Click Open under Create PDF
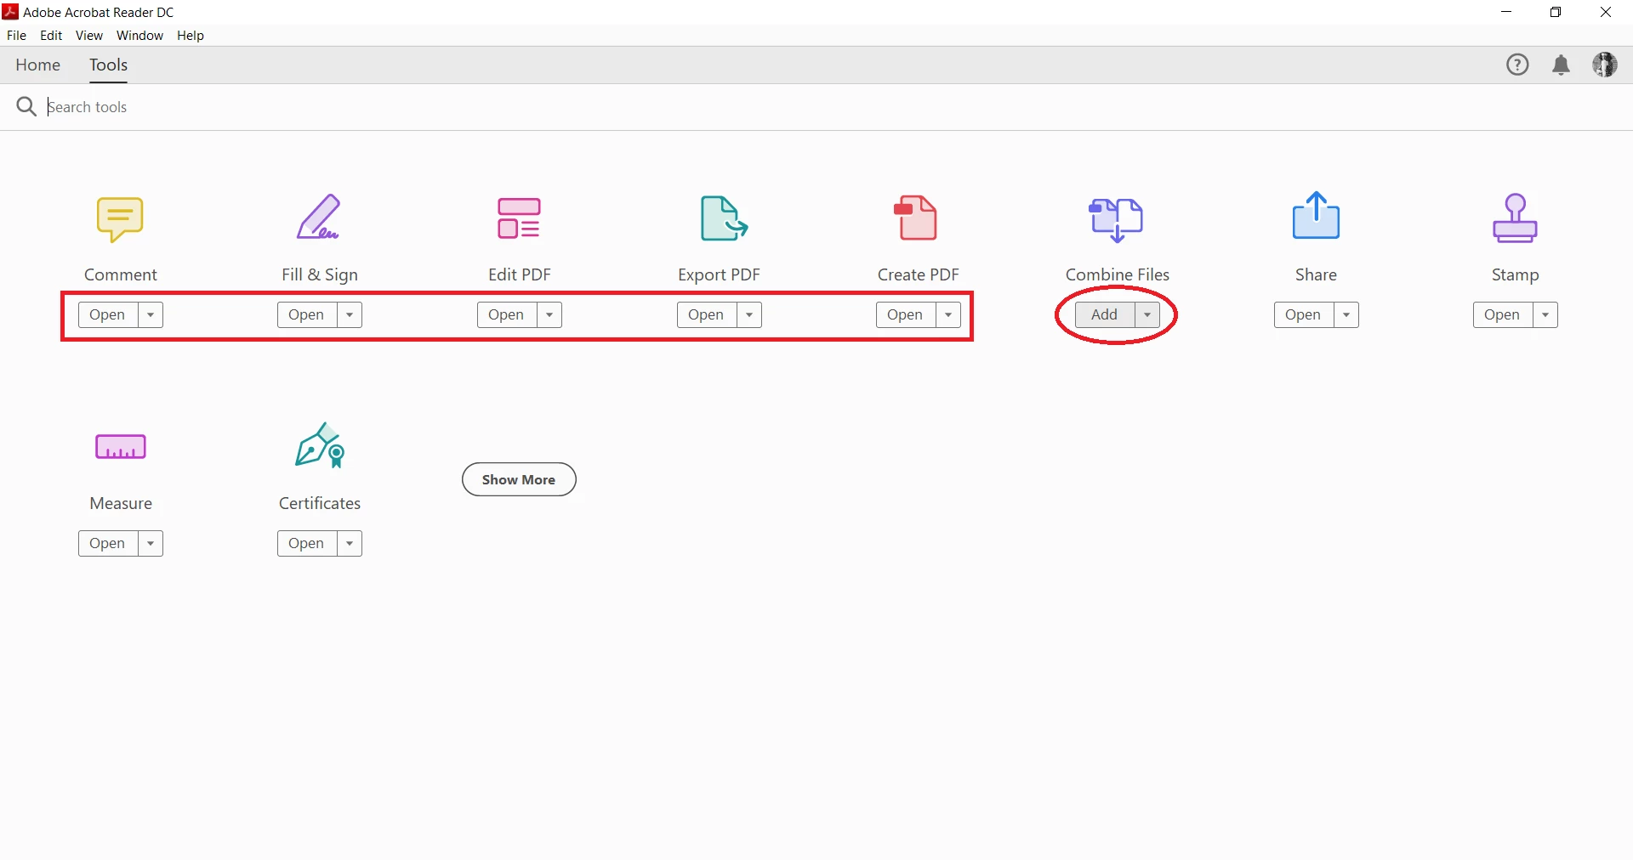 (x=906, y=314)
